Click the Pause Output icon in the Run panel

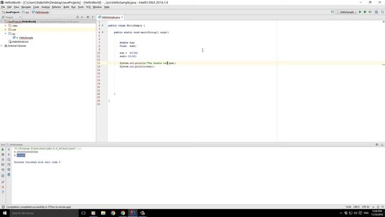click(2, 159)
